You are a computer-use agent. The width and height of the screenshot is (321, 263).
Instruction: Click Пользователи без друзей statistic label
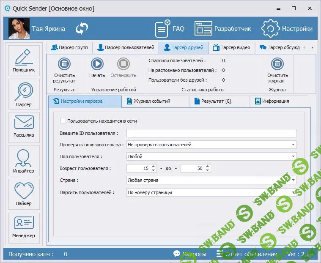[178, 80]
